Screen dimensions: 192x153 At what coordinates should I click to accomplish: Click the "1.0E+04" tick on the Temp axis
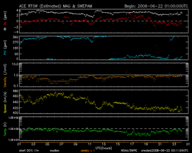point(13,140)
